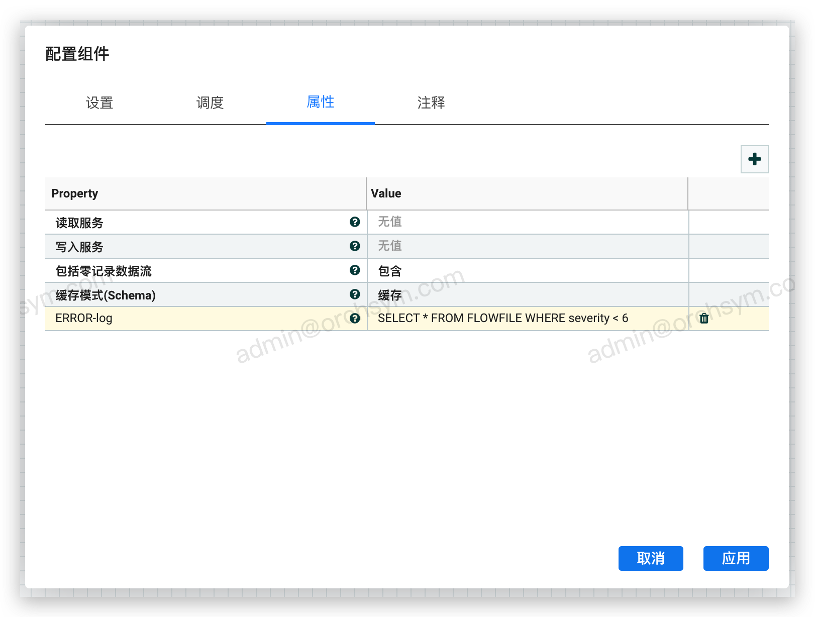Image resolution: width=815 pixels, height=617 pixels.
Task: Open help icon for 包括零记录数据流
Action: coord(355,270)
